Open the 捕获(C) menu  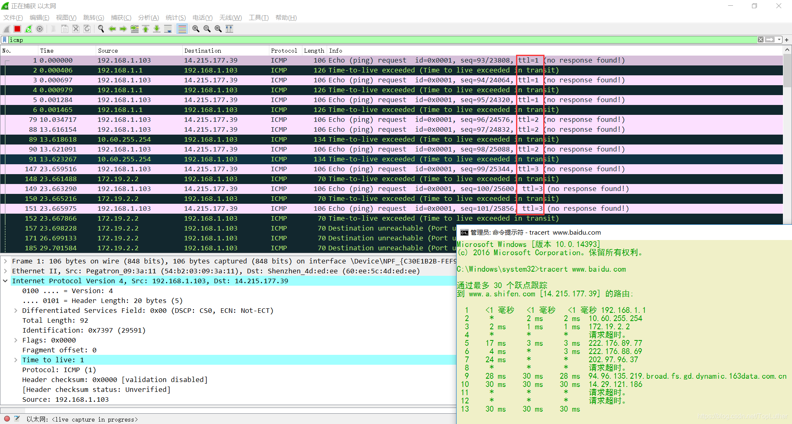point(121,18)
